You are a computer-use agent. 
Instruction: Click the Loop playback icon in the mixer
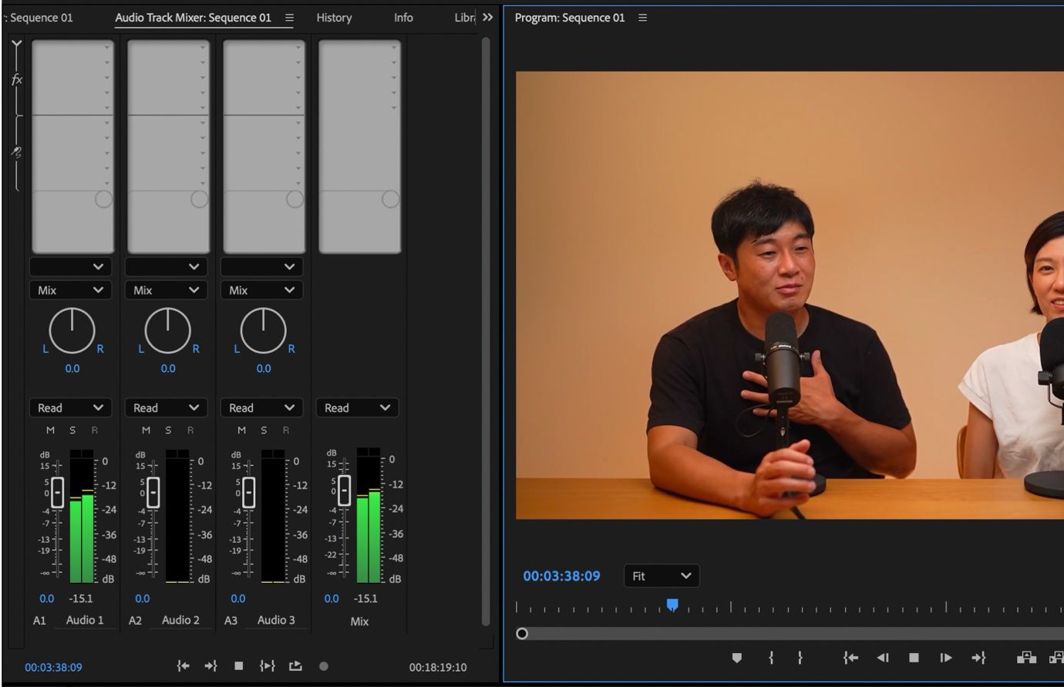pyautogui.click(x=295, y=666)
